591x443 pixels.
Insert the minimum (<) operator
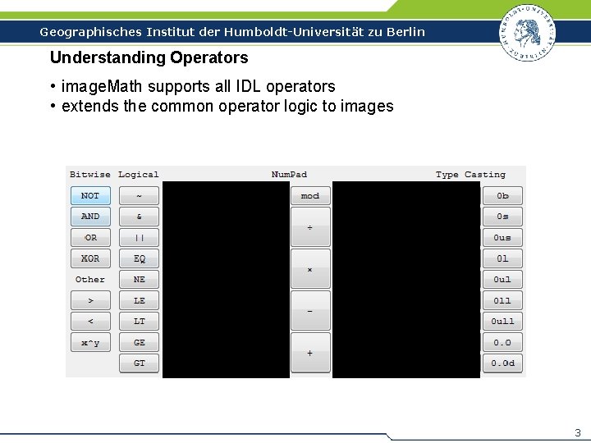tap(90, 322)
